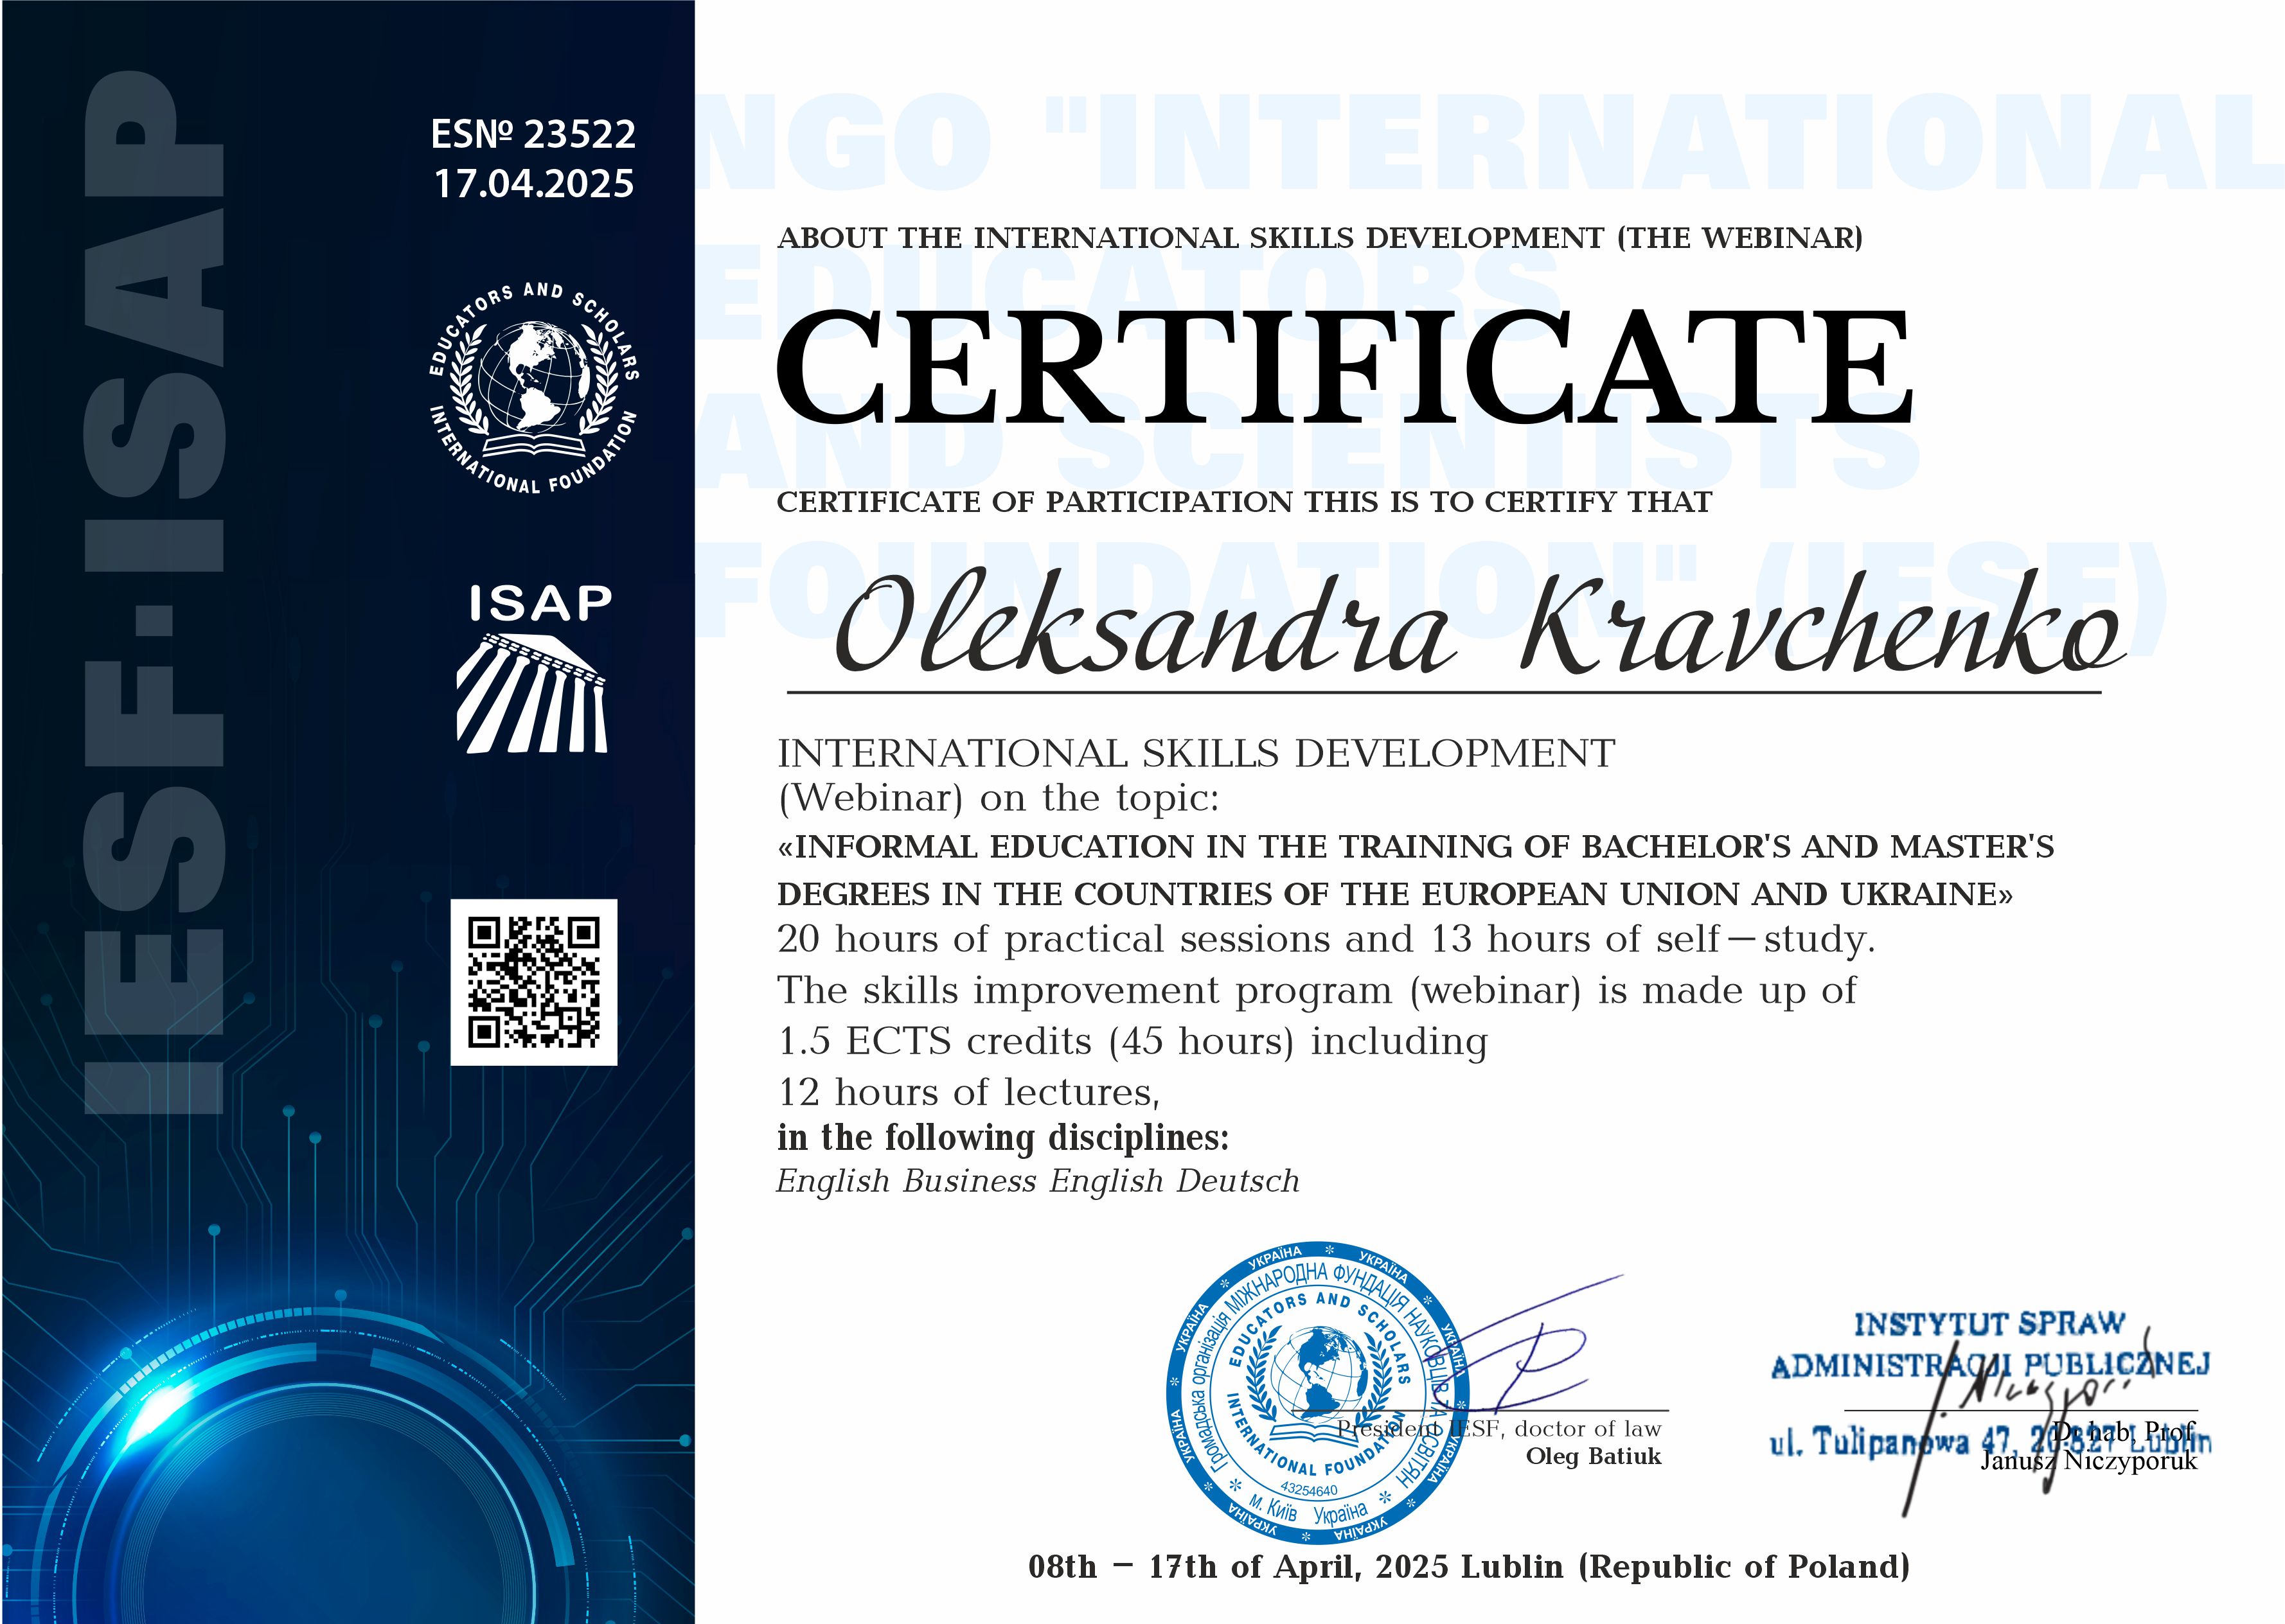Click the Educators and Scholars globe logo
Viewport: 2285px width, 1624px height.
click(x=533, y=388)
